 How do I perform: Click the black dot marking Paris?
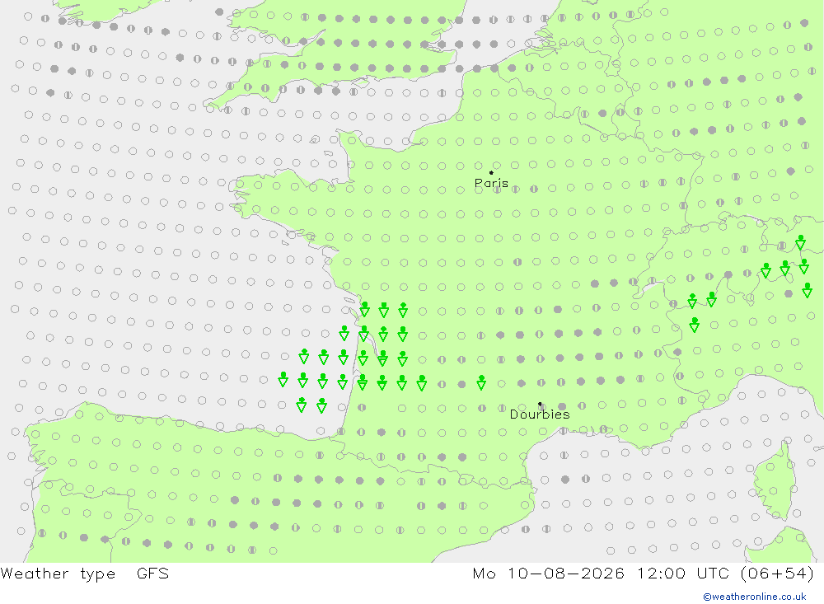tap(491, 172)
